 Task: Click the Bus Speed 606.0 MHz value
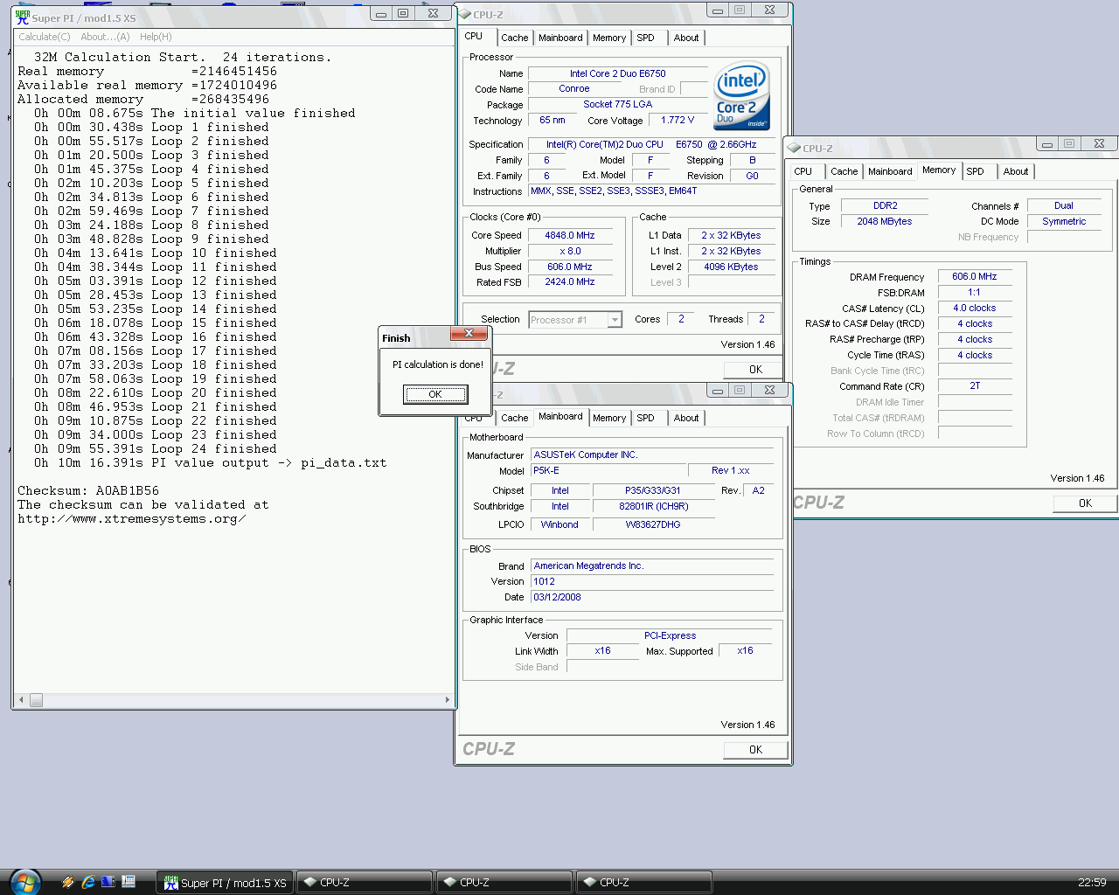570,267
